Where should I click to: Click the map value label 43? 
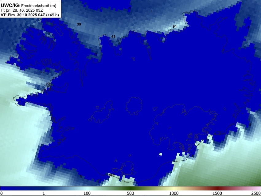(x=113, y=37)
